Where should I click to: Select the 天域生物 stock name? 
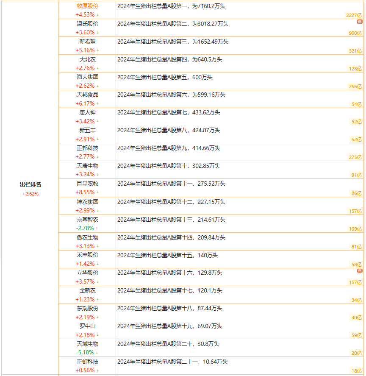point(88,344)
